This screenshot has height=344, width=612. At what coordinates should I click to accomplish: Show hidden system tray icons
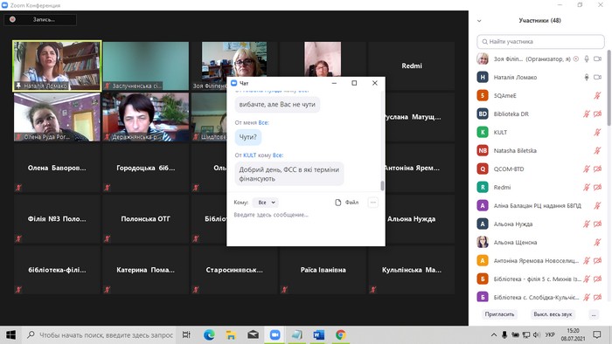coord(494,335)
